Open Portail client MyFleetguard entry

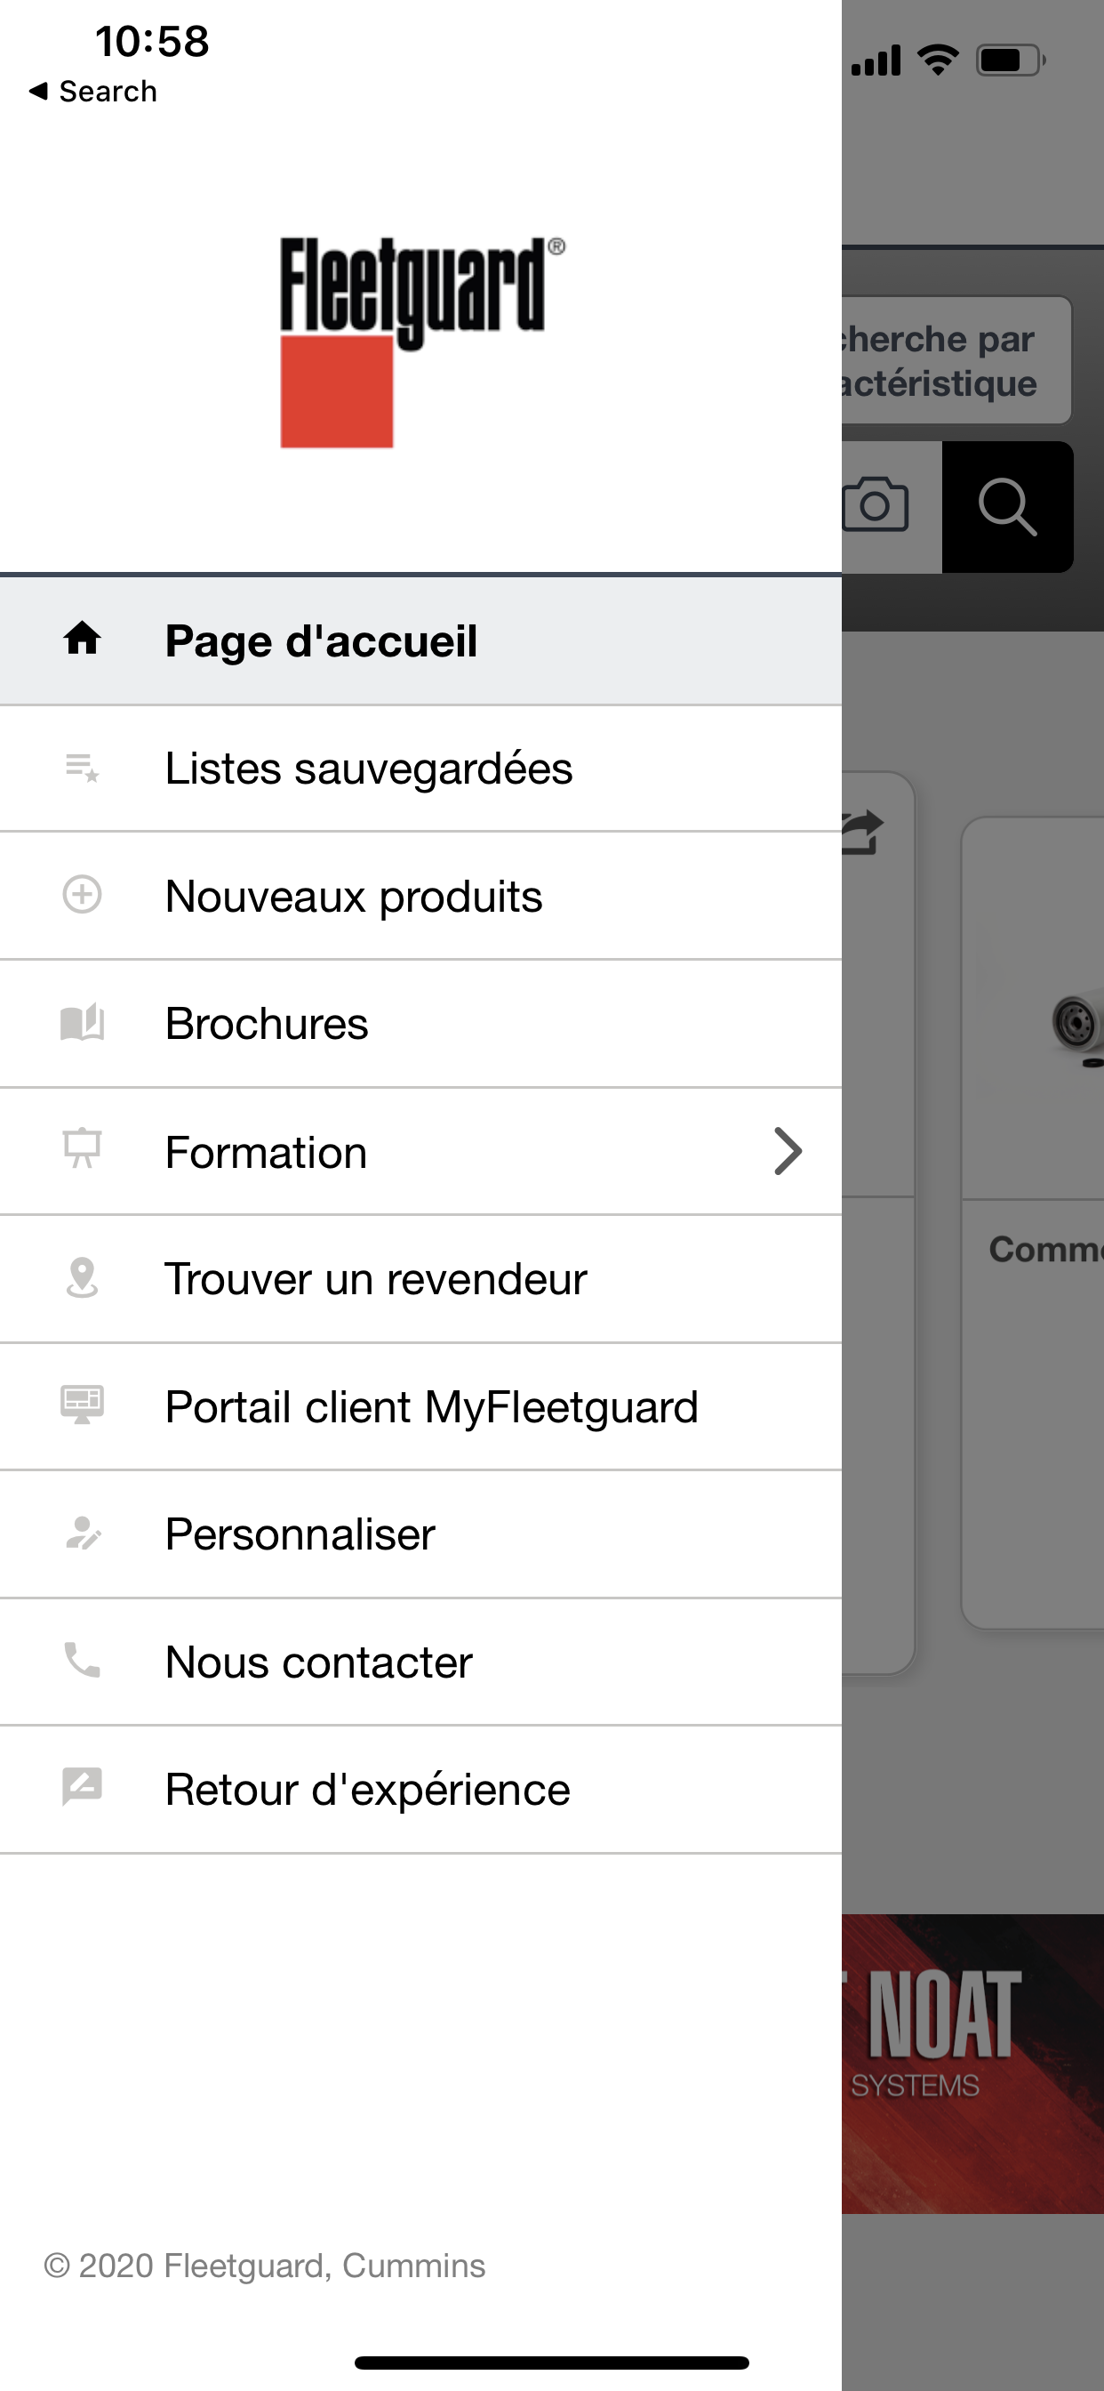420,1407
